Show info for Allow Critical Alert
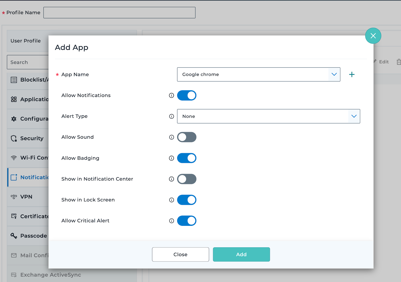 (x=171, y=221)
